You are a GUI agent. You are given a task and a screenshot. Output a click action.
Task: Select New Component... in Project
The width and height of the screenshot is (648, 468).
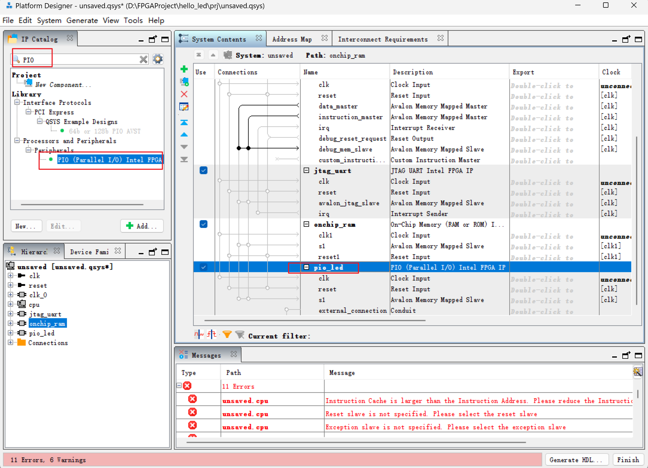click(x=63, y=84)
